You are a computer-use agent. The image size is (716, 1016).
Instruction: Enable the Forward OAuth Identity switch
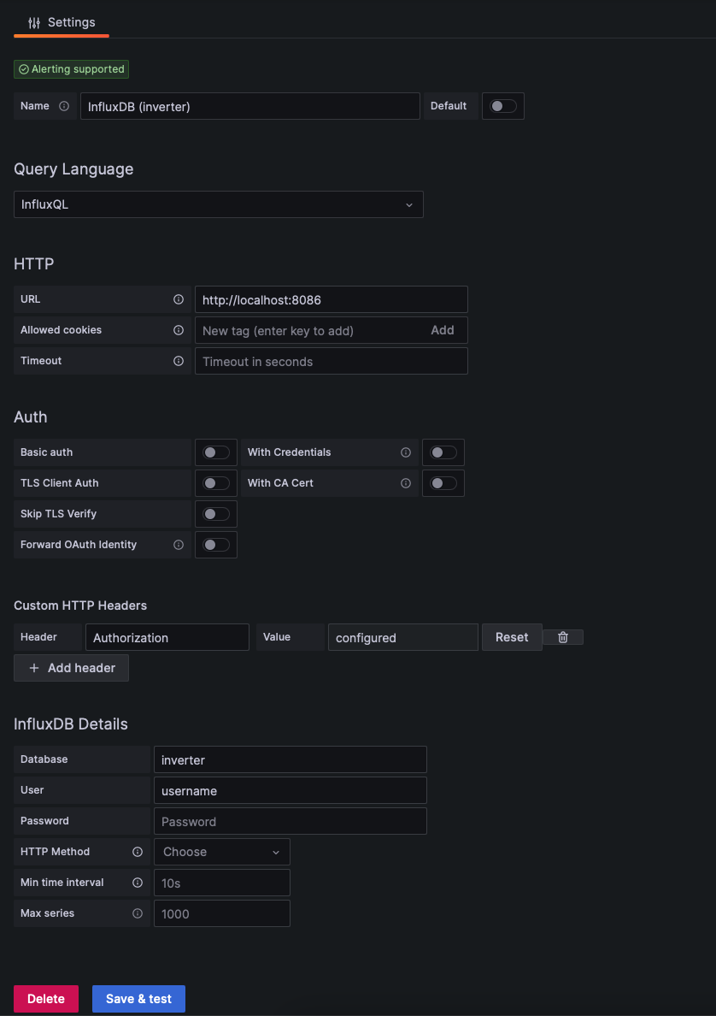click(x=216, y=545)
